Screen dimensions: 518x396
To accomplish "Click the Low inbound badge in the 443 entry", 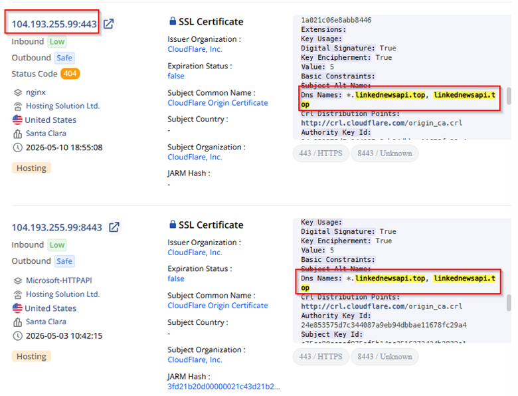I will pyautogui.click(x=57, y=42).
